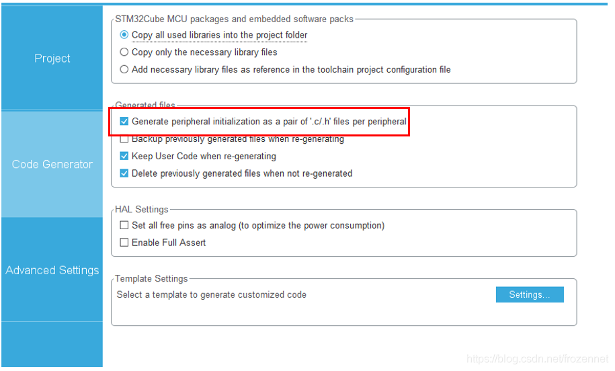This screenshot has height=371, width=615.
Task: Enable 'Backup previously generated files' checkbox
Action: tap(124, 139)
